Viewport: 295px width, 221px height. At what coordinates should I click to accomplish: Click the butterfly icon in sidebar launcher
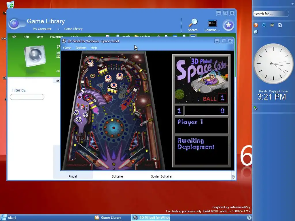(272, 25)
